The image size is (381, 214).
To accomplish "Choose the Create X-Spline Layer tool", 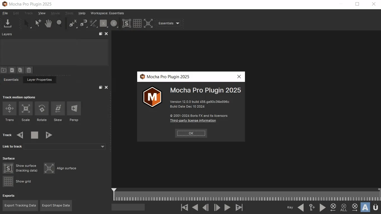I will pyautogui.click(x=73, y=23).
